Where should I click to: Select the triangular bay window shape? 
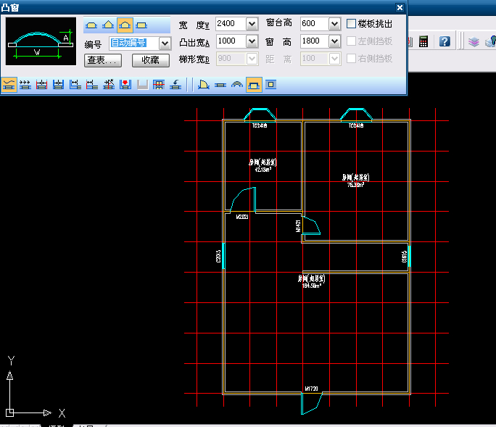click(x=107, y=25)
